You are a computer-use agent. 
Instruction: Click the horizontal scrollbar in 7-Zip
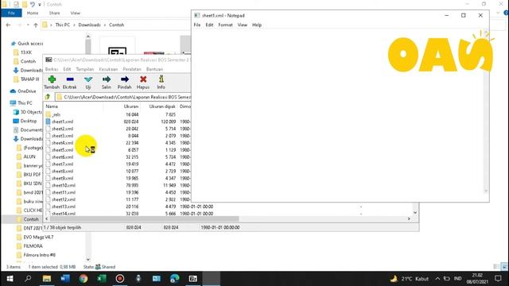point(145,219)
